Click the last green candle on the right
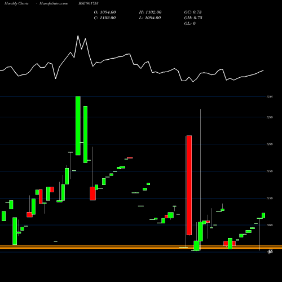 263,215
